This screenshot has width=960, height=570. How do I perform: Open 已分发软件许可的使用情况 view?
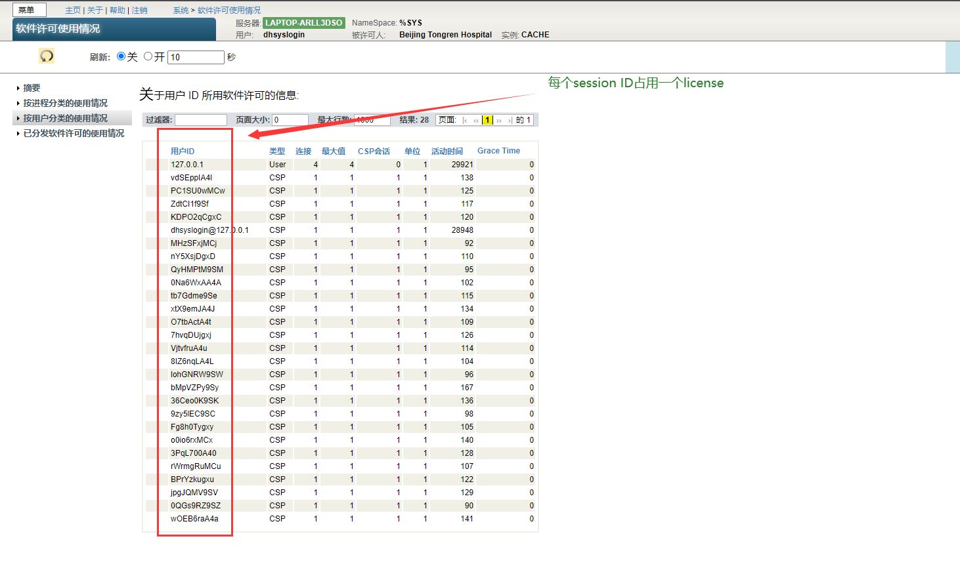74,133
